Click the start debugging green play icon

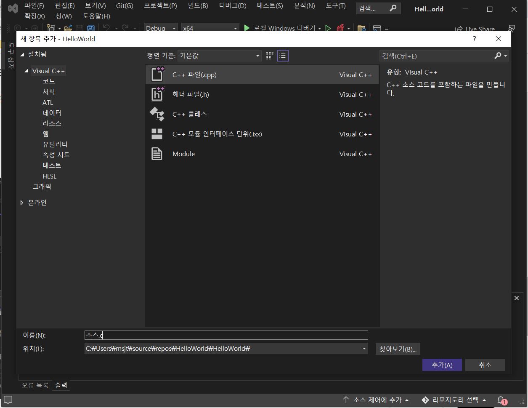[247, 28]
